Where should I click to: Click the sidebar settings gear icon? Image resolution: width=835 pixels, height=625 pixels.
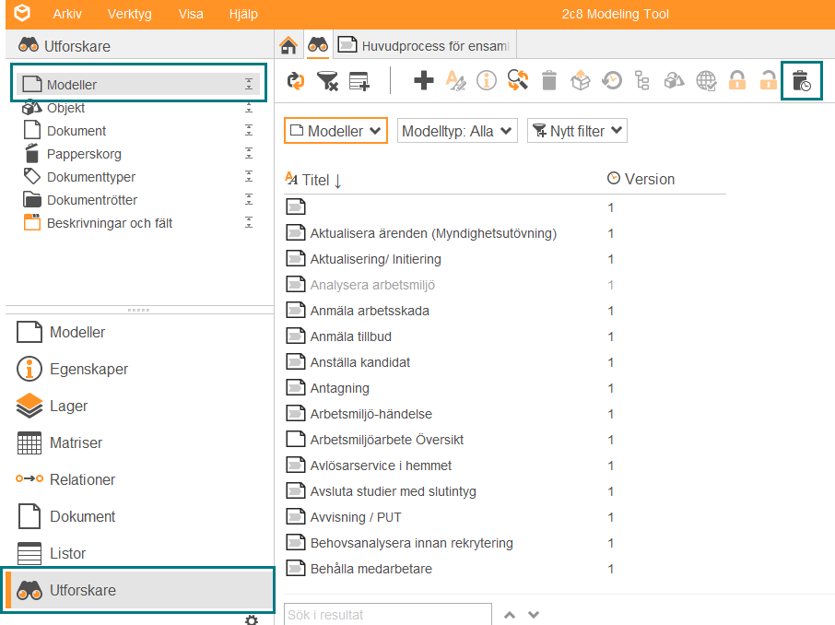pos(252,619)
